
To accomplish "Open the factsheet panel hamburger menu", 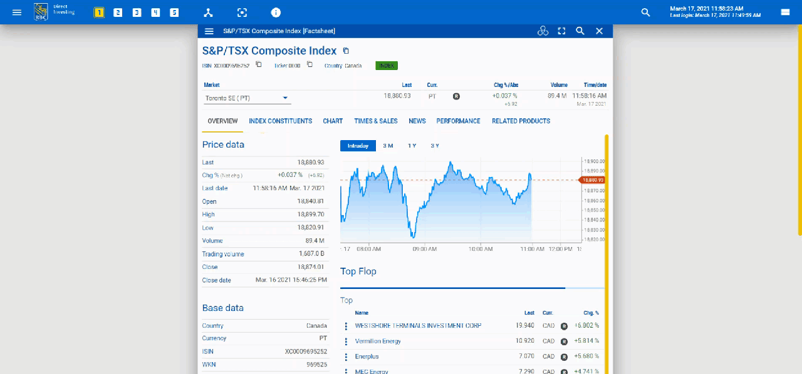I will 209,31.
